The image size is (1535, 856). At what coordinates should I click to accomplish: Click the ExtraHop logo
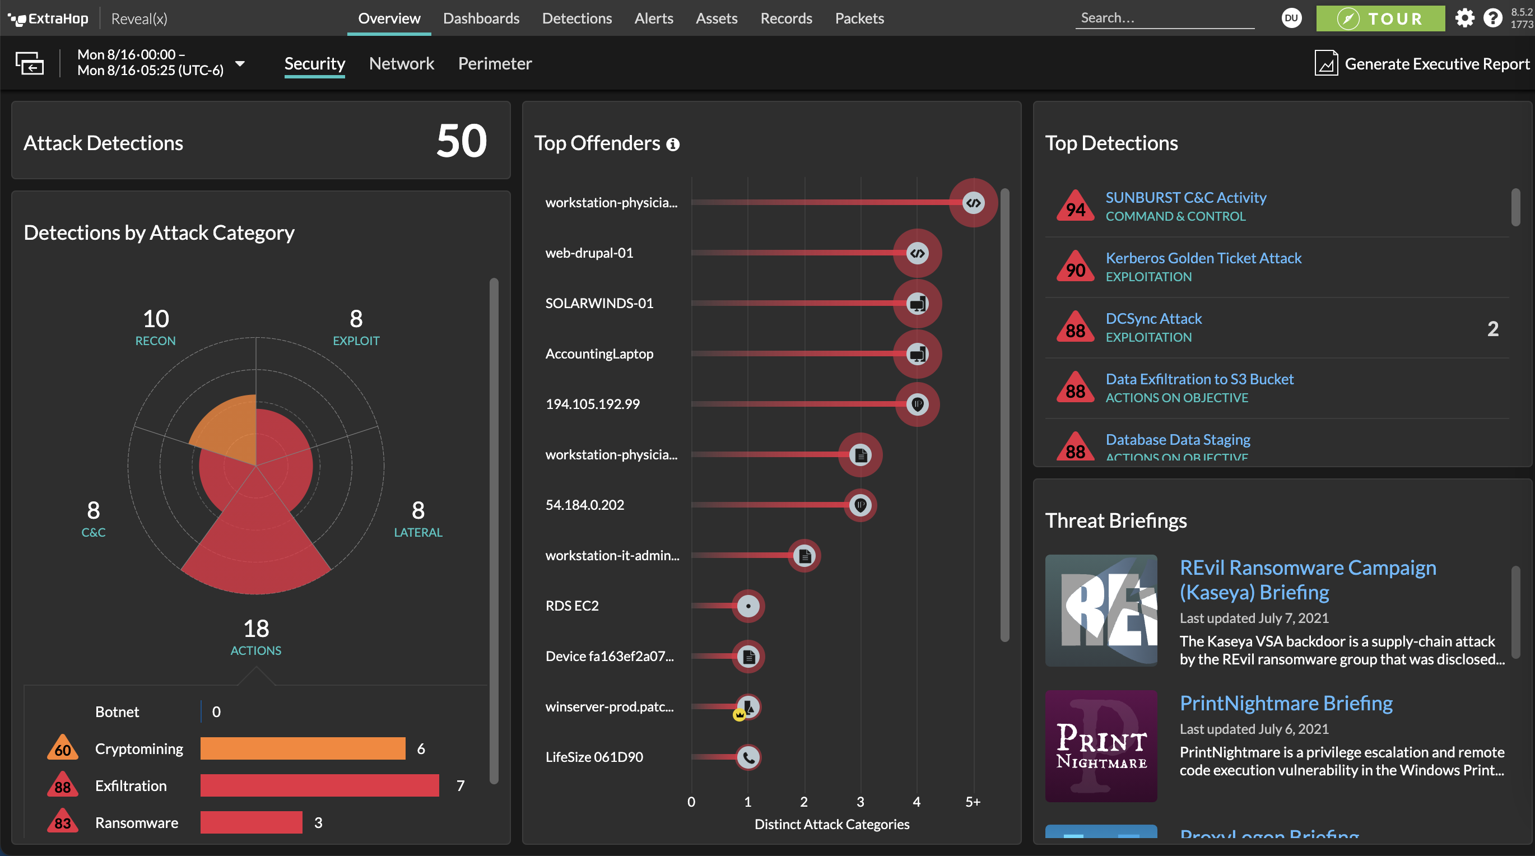(48, 18)
